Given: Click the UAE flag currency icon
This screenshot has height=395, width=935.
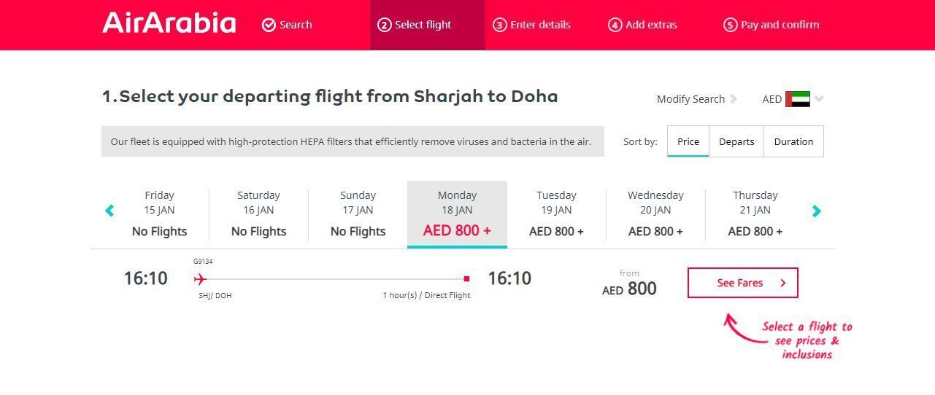Looking at the screenshot, I should tap(798, 99).
